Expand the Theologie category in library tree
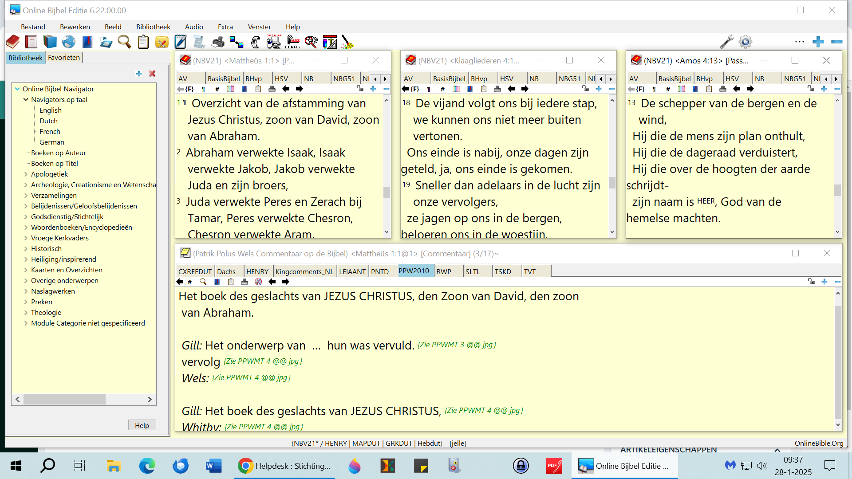This screenshot has height=479, width=852. (x=26, y=313)
